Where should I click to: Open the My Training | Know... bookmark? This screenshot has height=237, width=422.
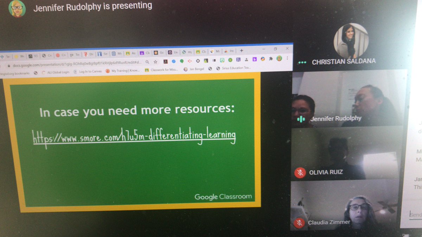[x=123, y=71]
